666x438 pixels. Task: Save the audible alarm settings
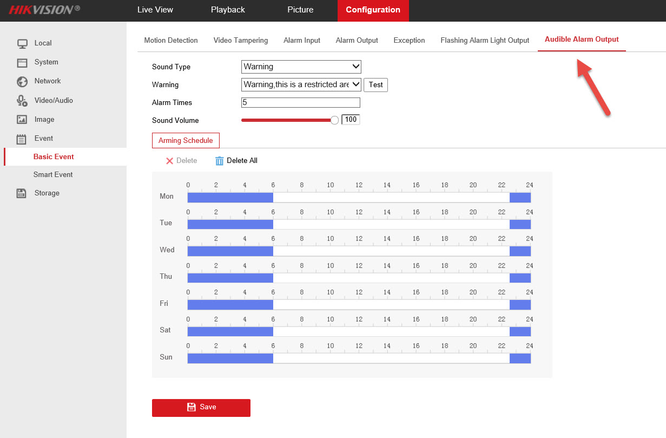(x=201, y=408)
